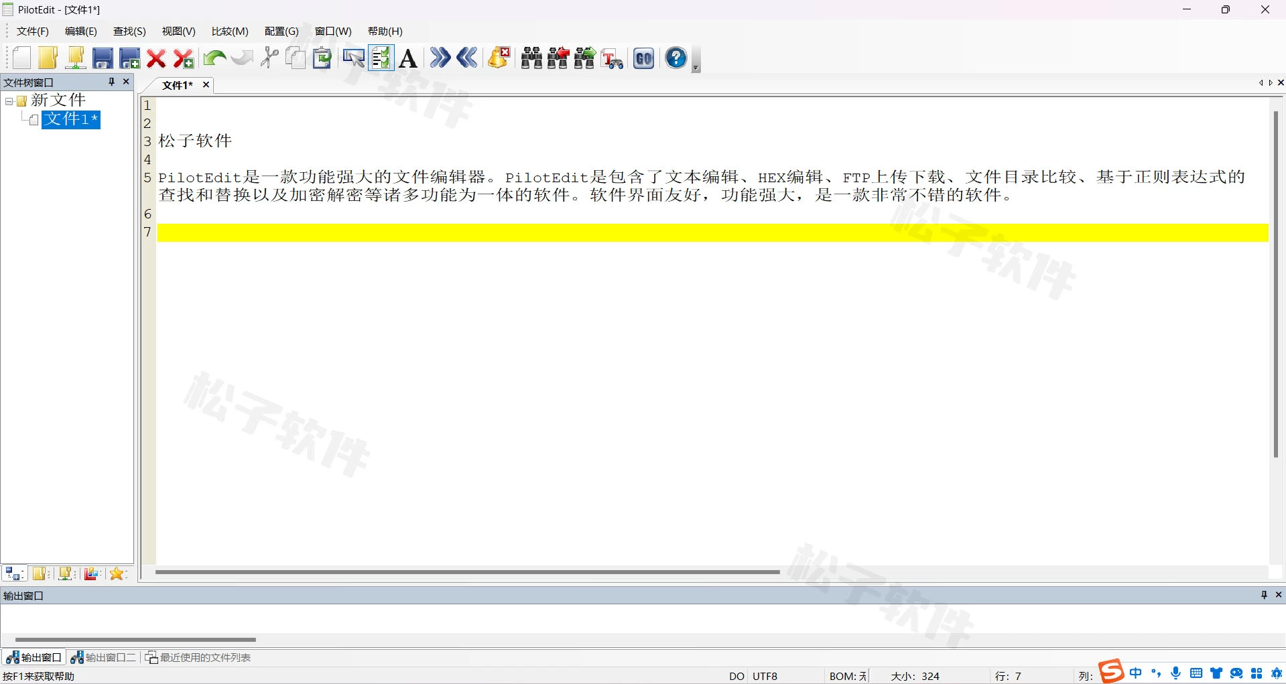This screenshot has height=684, width=1286.
Task: Pin the 文件树窗口 panel
Action: pyautogui.click(x=111, y=82)
